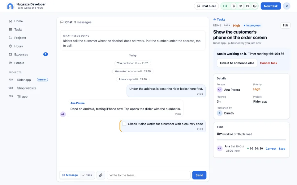Click the D avatar next to Dineth
This screenshot has width=297, height=185.
pyautogui.click(x=220, y=113)
